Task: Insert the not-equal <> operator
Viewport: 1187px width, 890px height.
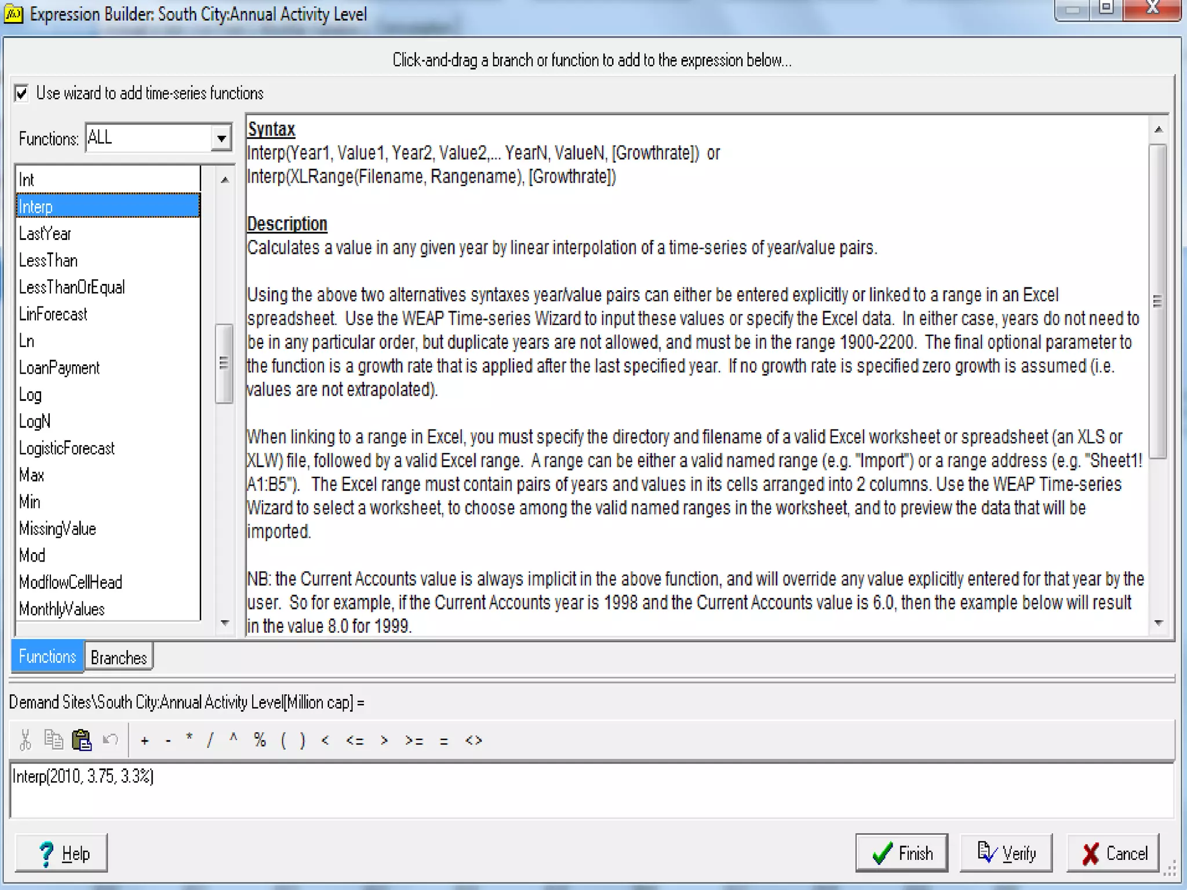Action: (x=474, y=741)
